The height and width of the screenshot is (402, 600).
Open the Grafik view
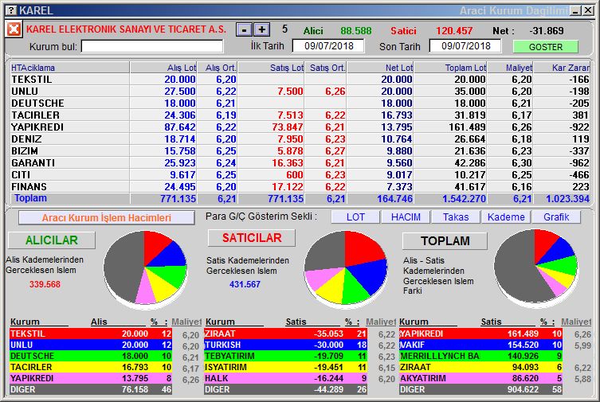click(556, 217)
